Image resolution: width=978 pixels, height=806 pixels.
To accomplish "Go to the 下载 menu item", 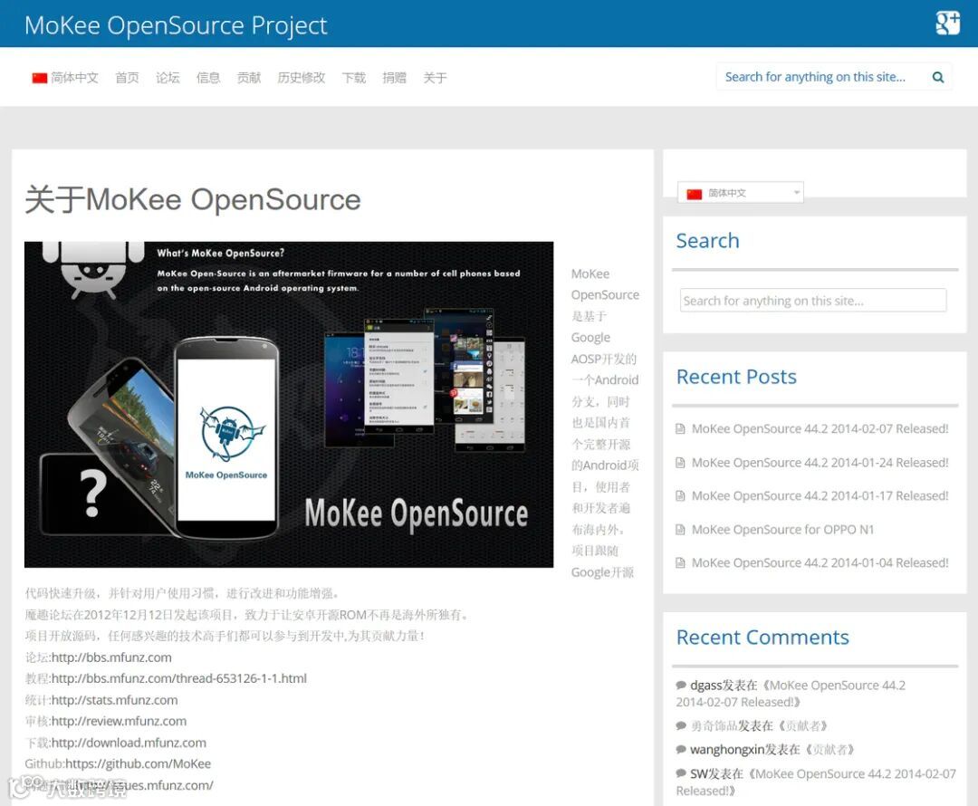I will click(x=354, y=78).
